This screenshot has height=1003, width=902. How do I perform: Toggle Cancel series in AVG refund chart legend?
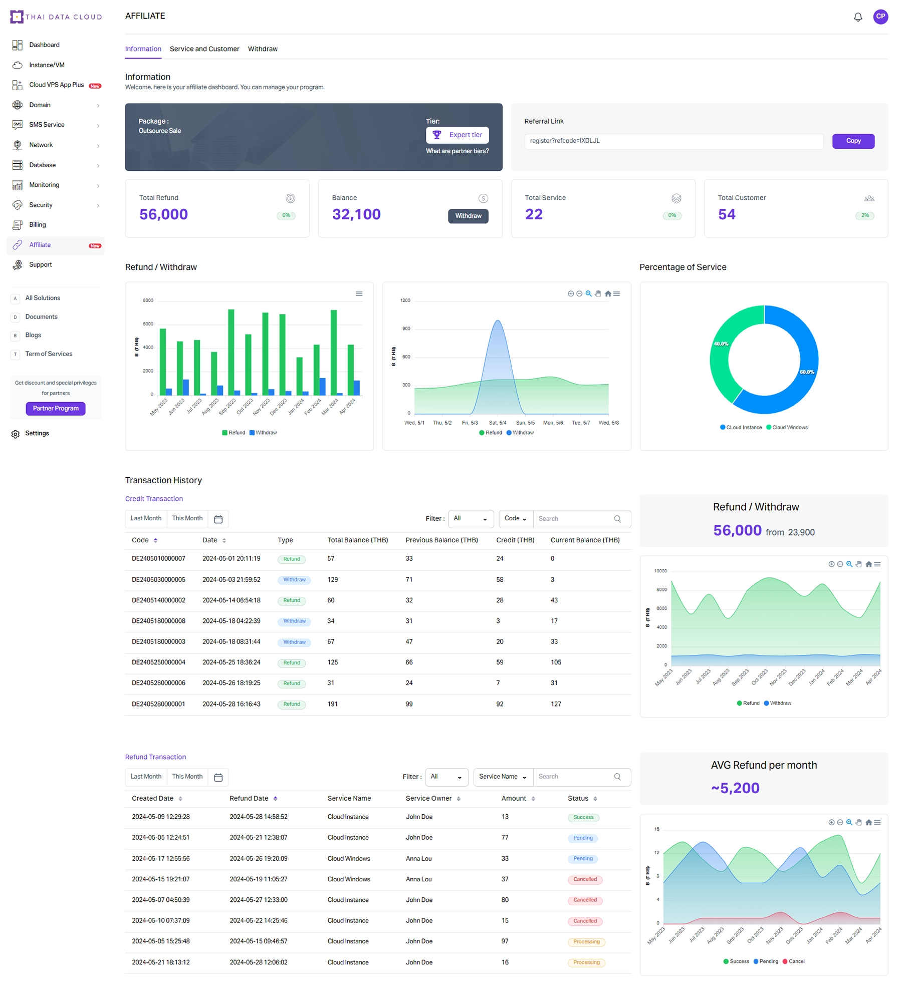point(793,962)
